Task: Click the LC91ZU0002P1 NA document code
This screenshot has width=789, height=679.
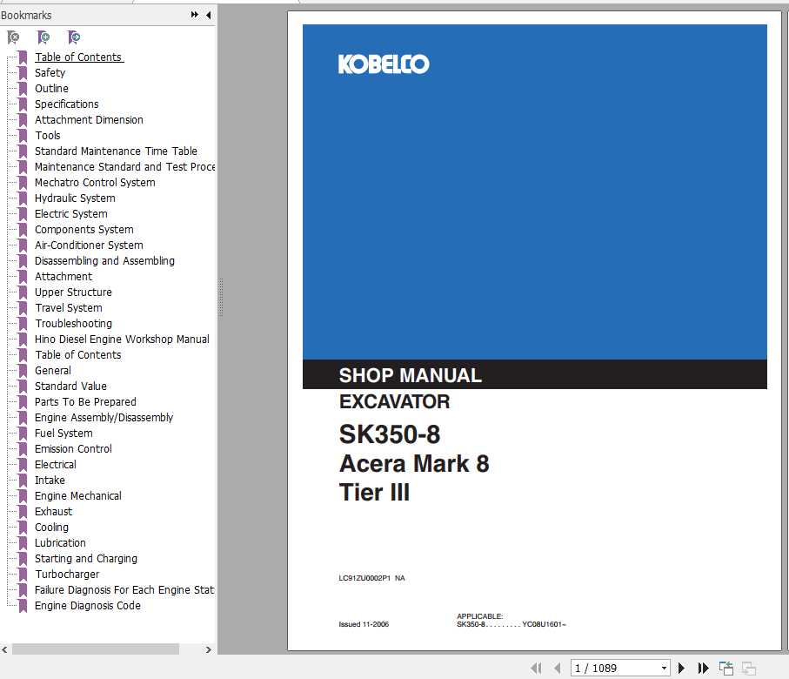Action: pyautogui.click(x=371, y=578)
